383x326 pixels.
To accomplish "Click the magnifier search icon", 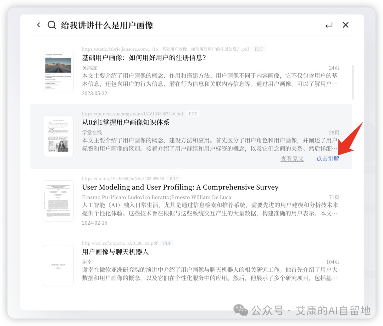I will tap(52, 25).
